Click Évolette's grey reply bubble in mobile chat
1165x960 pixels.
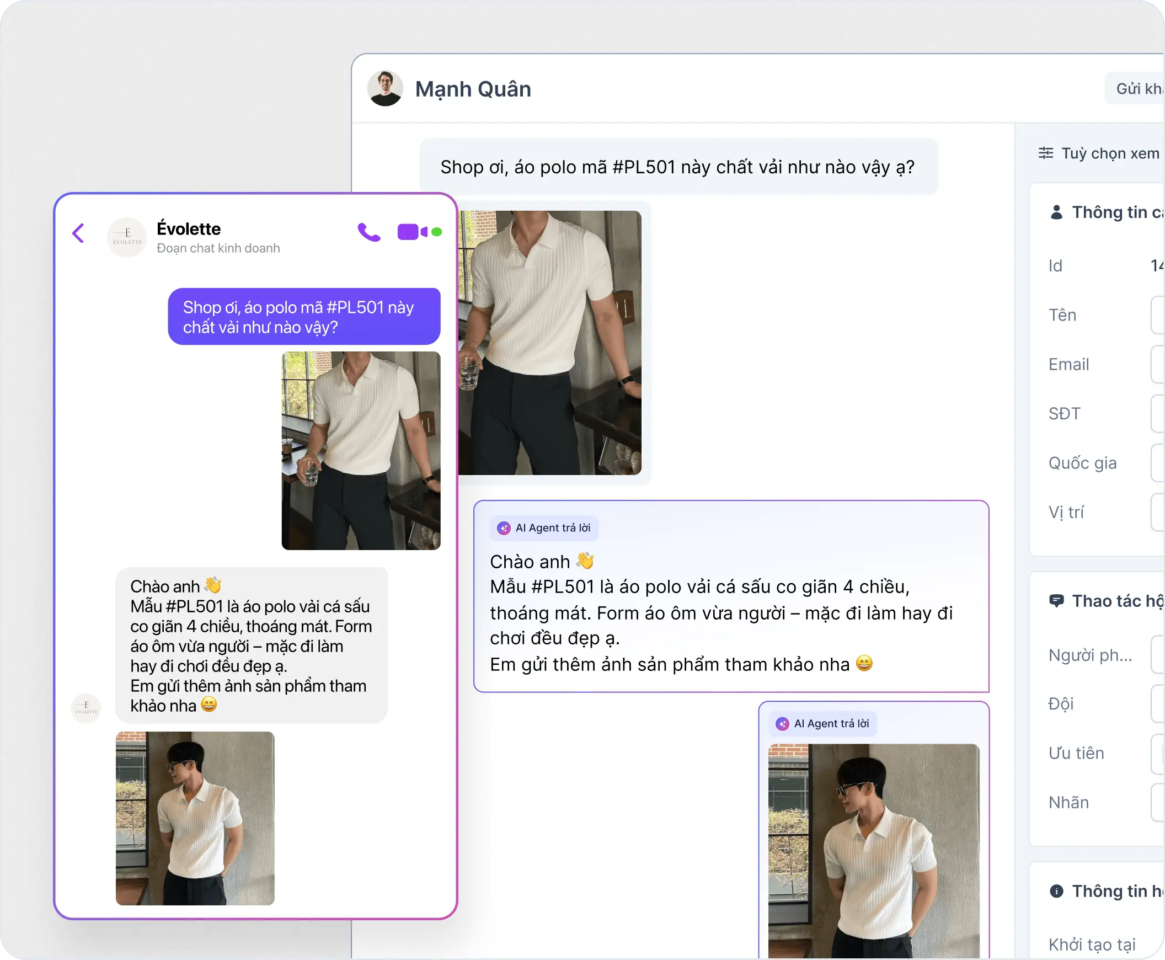pos(252,646)
